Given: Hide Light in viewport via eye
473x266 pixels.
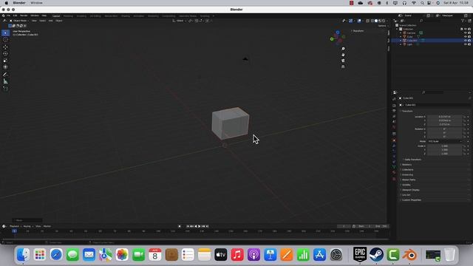Looking at the screenshot, I should point(466,44).
